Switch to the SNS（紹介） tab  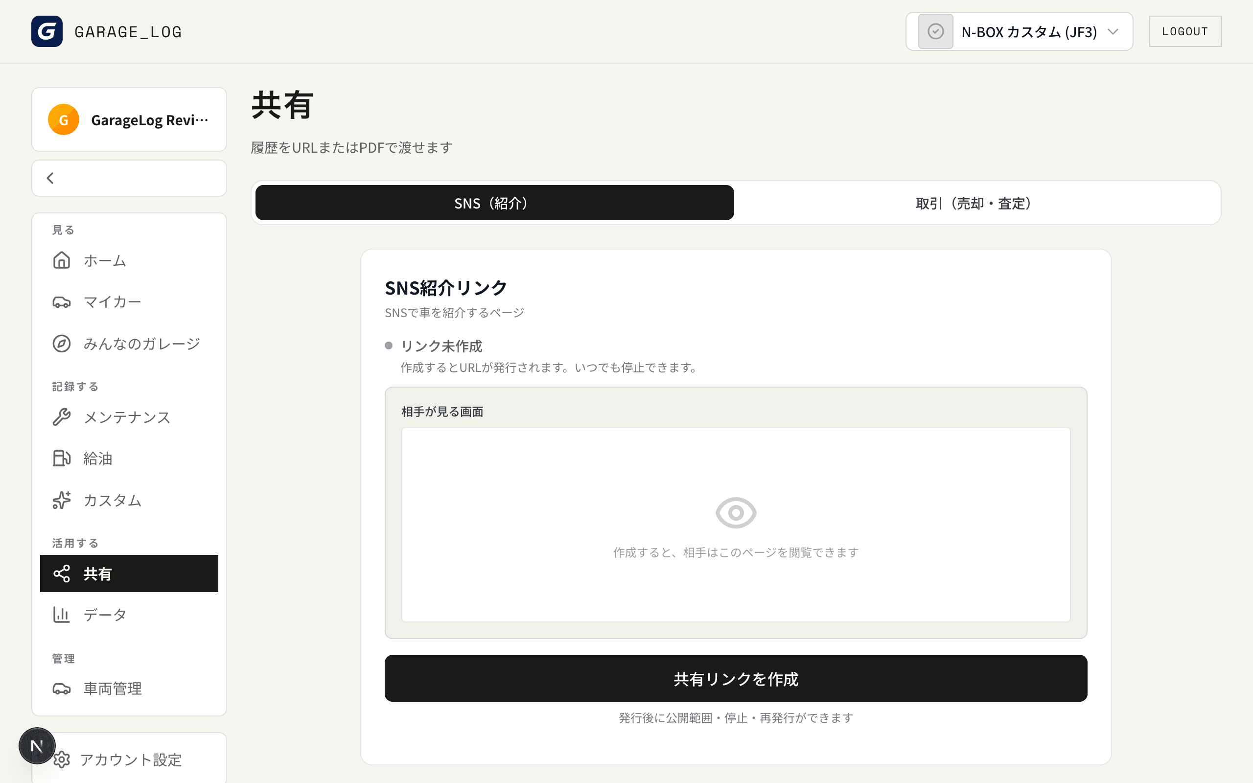click(494, 203)
